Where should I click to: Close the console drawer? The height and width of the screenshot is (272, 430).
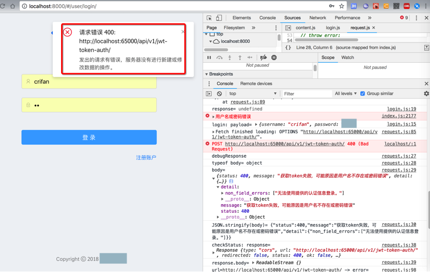[x=427, y=84]
